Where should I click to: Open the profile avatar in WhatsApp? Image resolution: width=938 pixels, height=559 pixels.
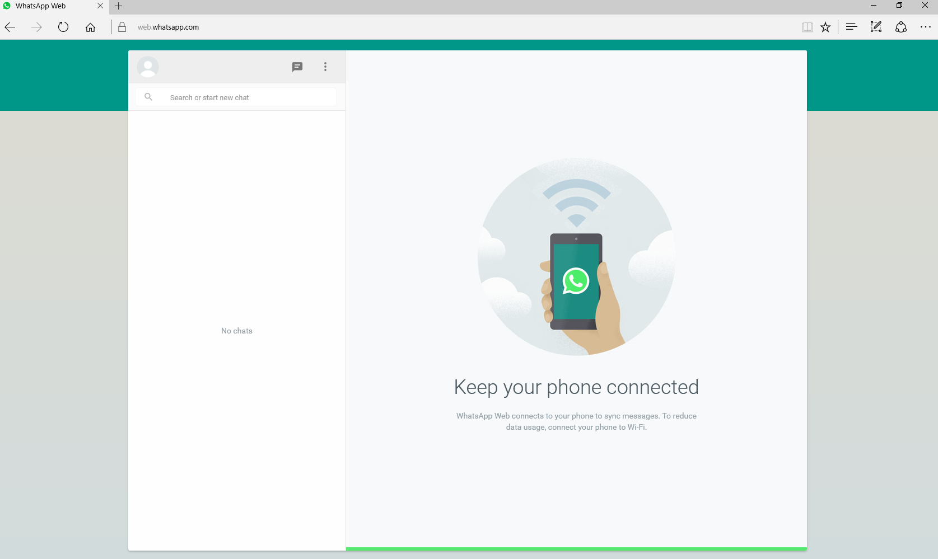tap(148, 67)
